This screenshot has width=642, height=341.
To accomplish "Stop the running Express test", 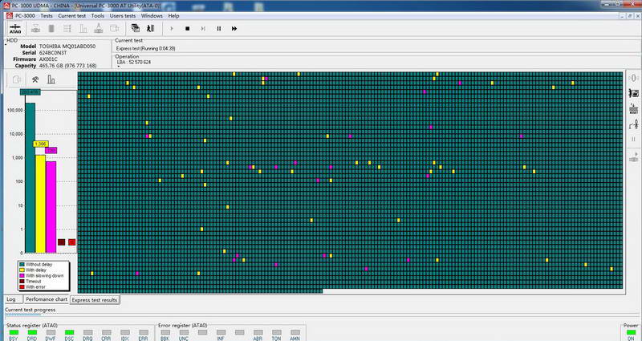I will [x=188, y=29].
